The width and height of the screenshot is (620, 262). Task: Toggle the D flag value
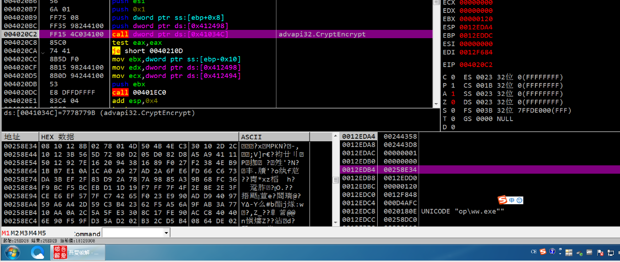click(x=453, y=127)
